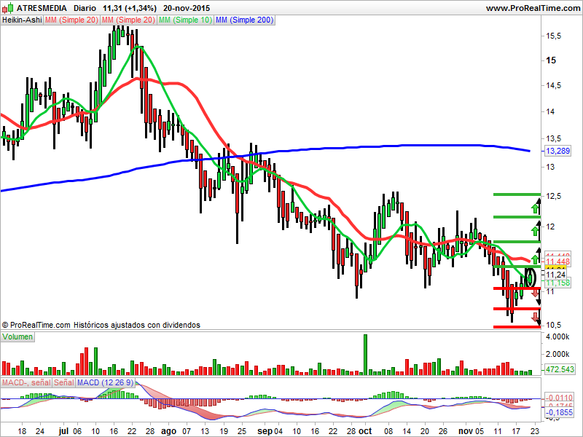Click the 14,5 price axis label
Screen dimensions: 583x437
click(554, 85)
